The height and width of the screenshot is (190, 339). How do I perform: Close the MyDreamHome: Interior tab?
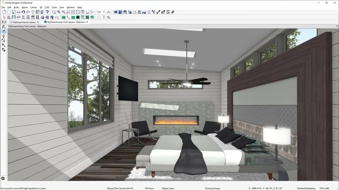point(38,22)
